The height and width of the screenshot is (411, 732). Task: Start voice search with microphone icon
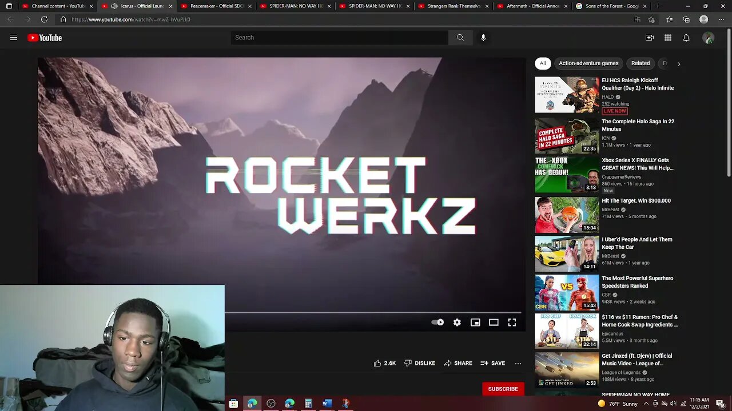tap(483, 38)
